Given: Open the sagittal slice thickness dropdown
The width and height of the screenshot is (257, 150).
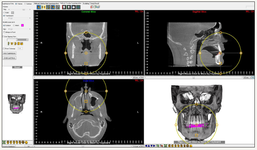Looking at the screenshot, I should click(x=250, y=78).
